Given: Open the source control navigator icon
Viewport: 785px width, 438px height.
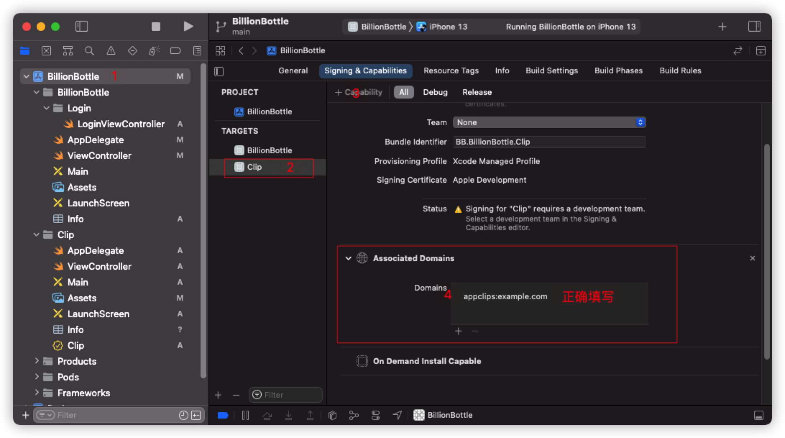Looking at the screenshot, I should point(46,51).
